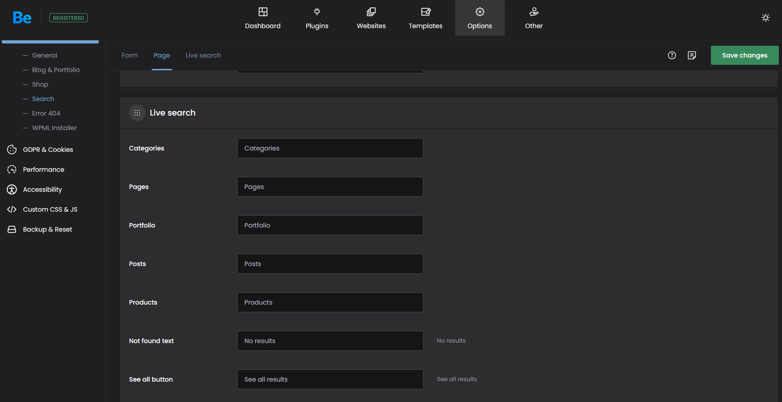Click the See all button text field
This screenshot has width=782, height=402.
(330, 379)
